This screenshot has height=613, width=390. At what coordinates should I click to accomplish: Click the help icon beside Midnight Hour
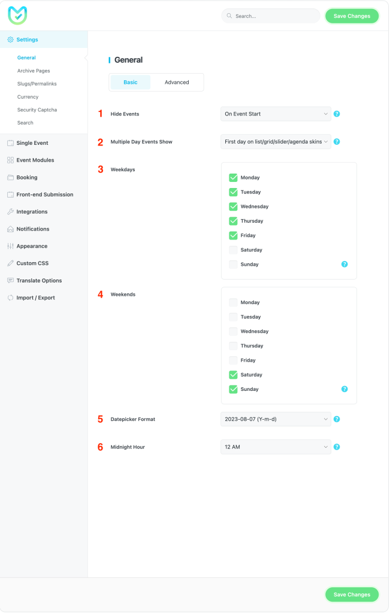tap(337, 447)
